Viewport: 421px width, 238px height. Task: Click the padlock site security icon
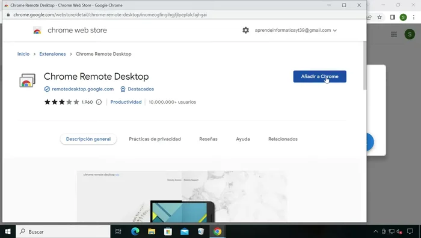click(8, 15)
